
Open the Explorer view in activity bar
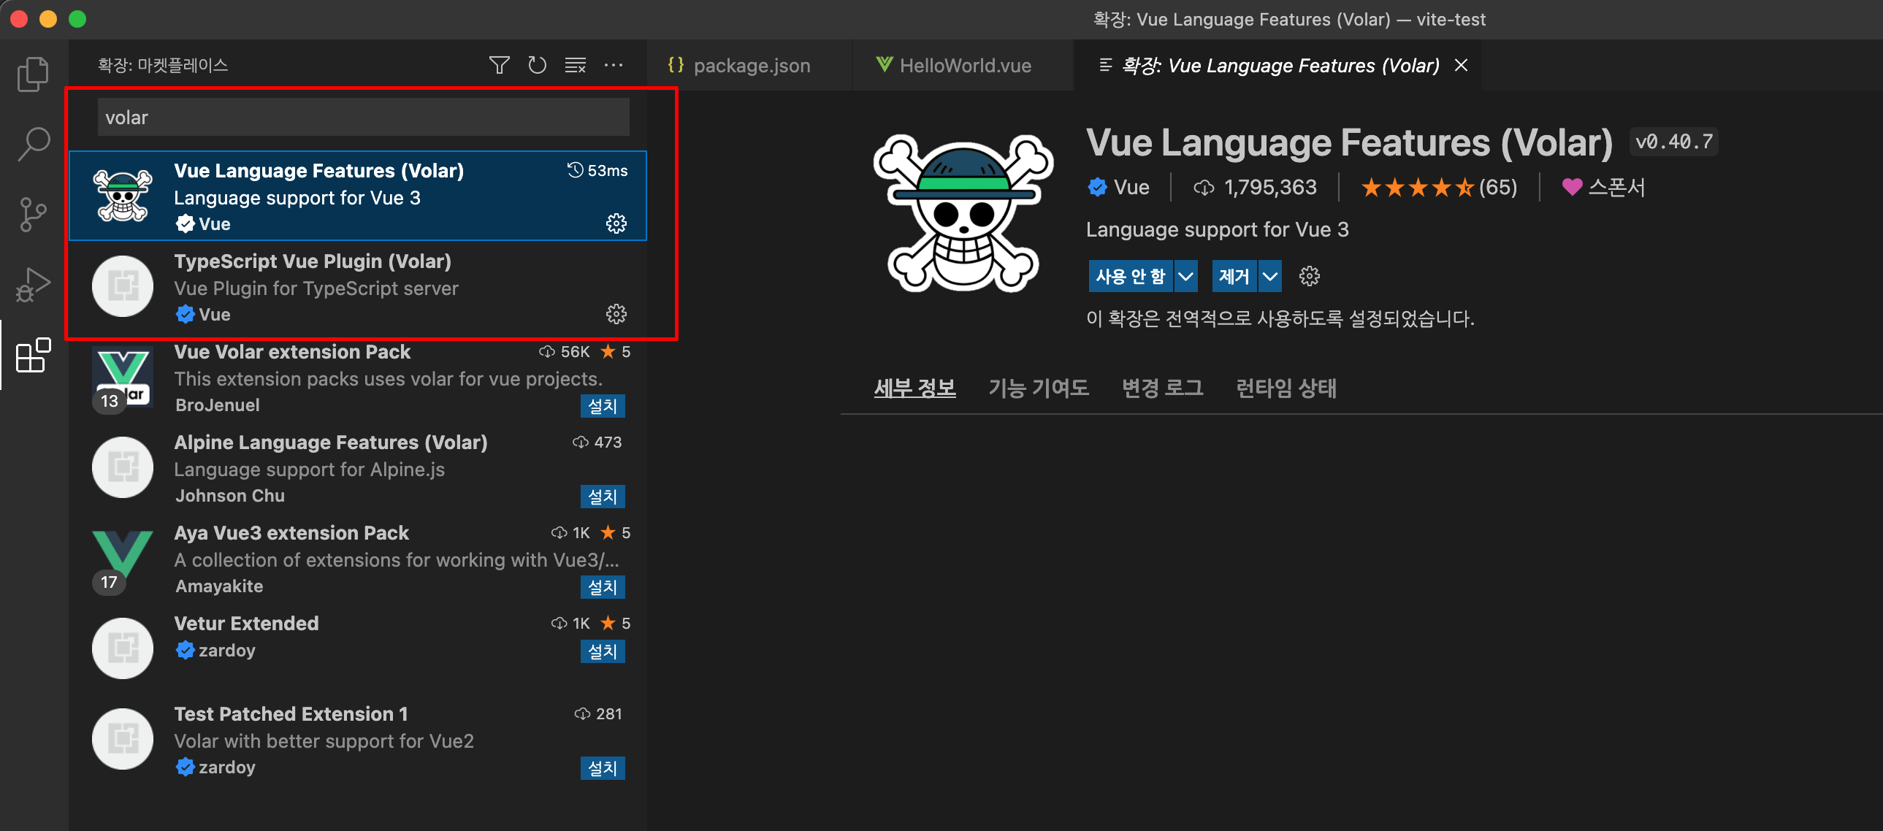tap(33, 74)
